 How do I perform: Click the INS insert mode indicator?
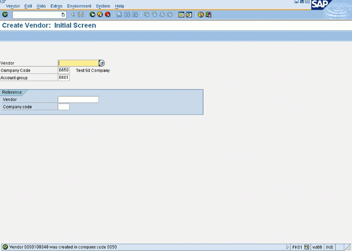[x=329, y=247]
